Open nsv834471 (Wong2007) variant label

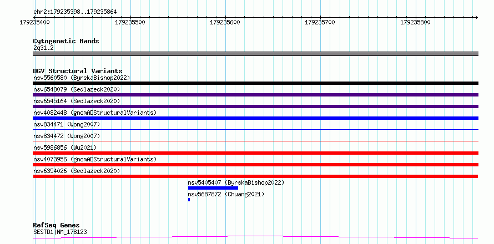67,124
